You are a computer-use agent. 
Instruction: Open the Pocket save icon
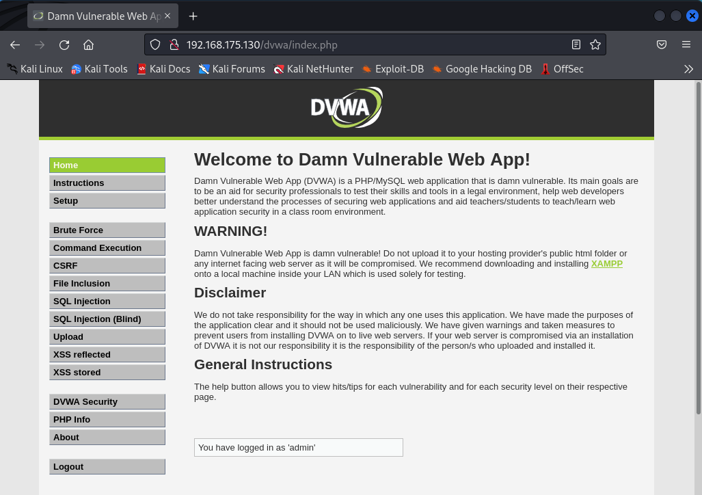(x=661, y=45)
